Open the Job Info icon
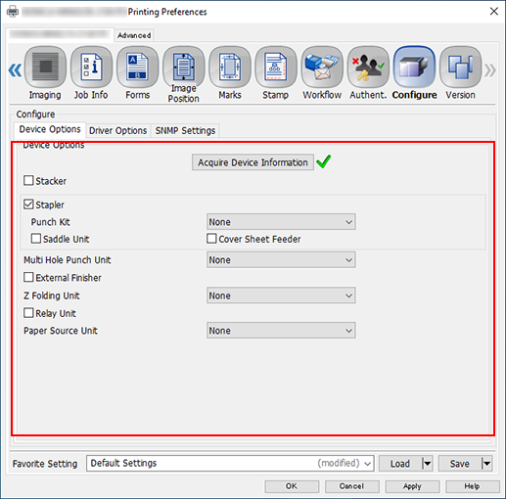The width and height of the screenshot is (506, 499). (x=91, y=67)
